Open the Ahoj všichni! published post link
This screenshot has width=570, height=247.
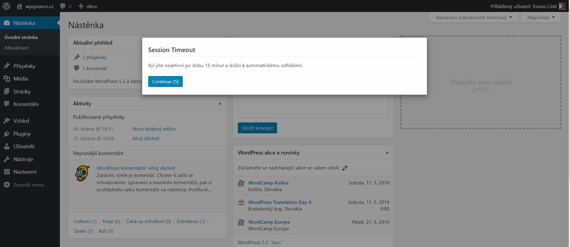(146, 138)
